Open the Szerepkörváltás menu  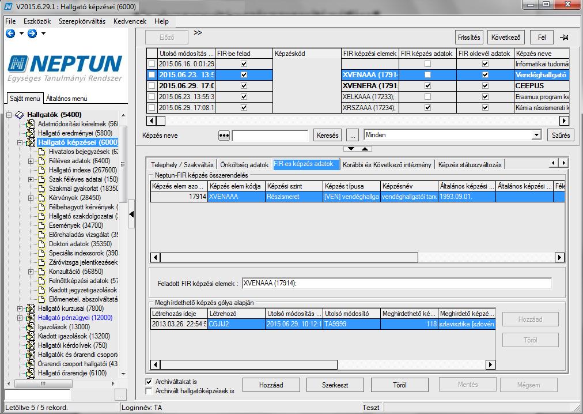pos(82,21)
